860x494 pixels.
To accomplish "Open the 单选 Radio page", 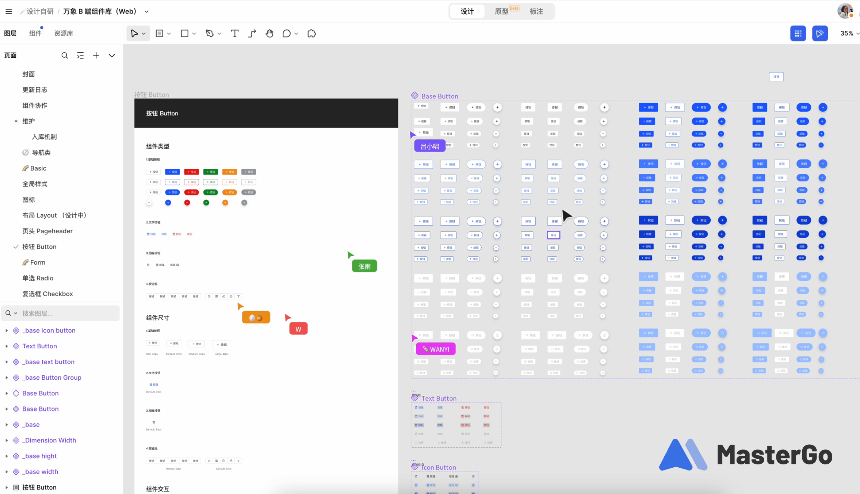I will [38, 278].
